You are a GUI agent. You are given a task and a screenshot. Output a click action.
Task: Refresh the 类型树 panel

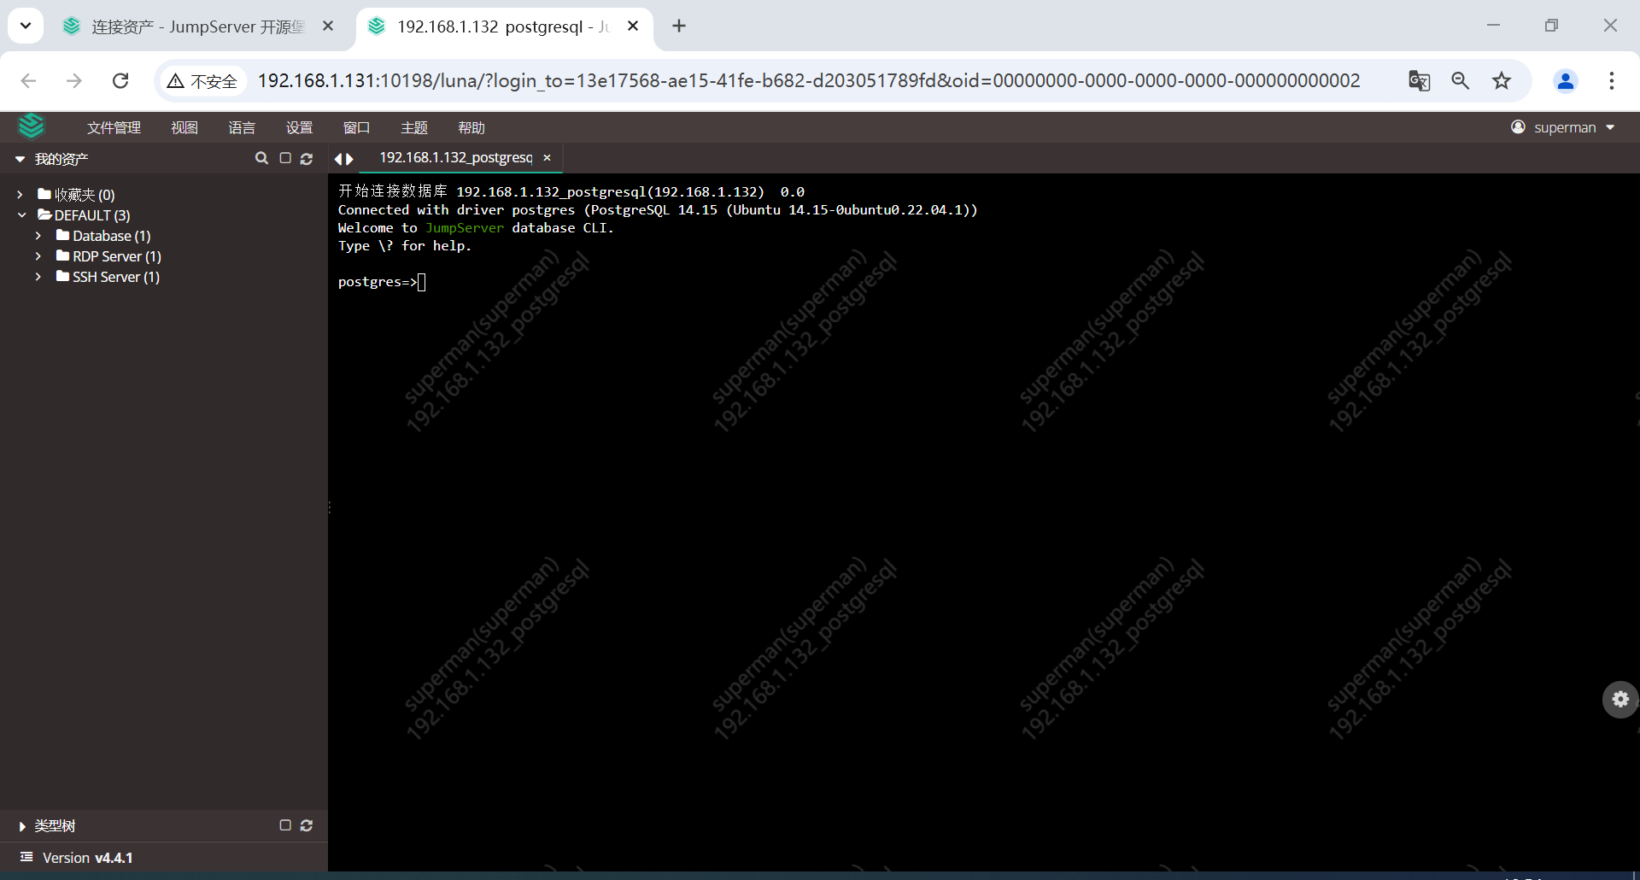(x=307, y=825)
